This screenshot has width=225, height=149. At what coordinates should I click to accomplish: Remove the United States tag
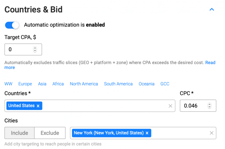(38, 106)
